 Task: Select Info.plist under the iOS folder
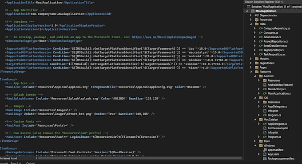coord(273,111)
